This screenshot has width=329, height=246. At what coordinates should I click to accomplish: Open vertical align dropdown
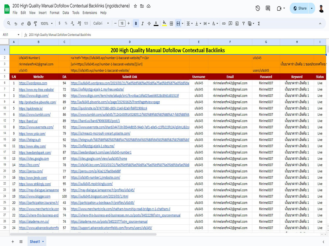pos(198,24)
